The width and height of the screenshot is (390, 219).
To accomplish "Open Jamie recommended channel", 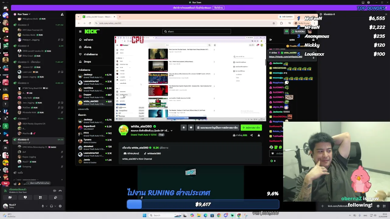I will pos(94,161).
